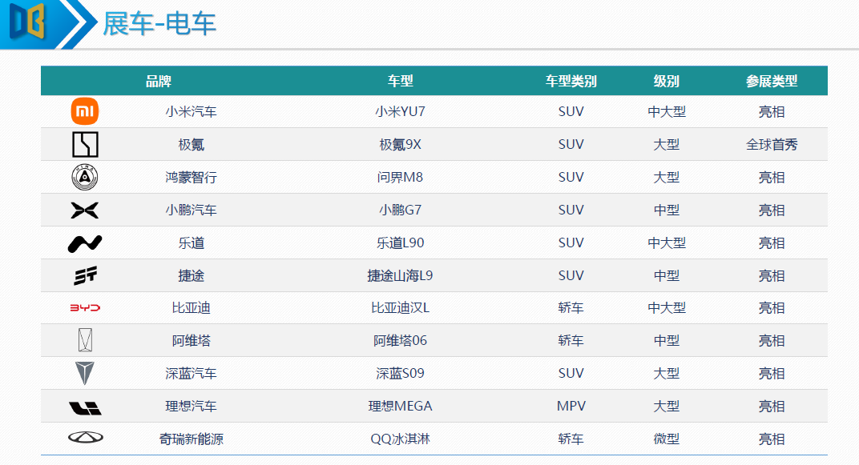
Task: Click the model cell 捷途山海L9
Action: (400, 275)
